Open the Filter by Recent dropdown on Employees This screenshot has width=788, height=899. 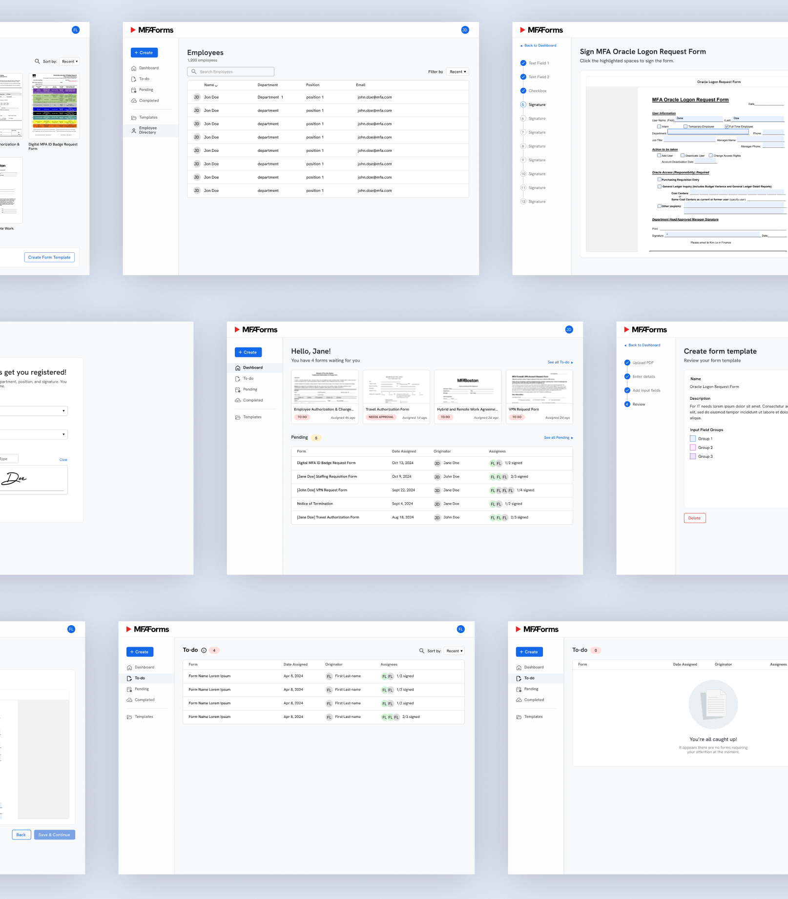[457, 72]
